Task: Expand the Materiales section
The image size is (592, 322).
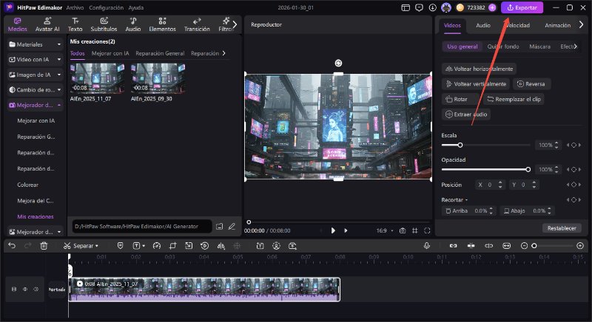Action: [35, 44]
